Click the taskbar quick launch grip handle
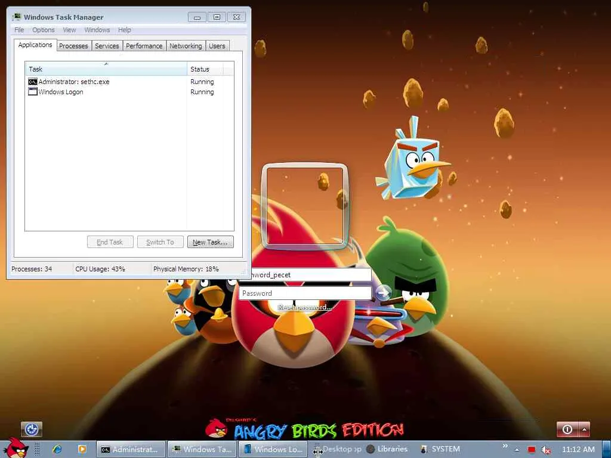611x458 pixels. (x=38, y=449)
